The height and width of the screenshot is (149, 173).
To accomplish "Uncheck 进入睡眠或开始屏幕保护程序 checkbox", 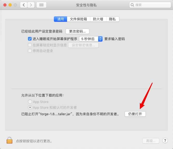I will click(30, 39).
